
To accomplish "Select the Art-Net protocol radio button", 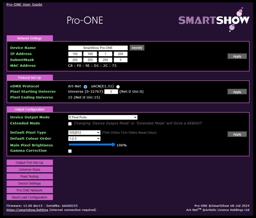I will point(86,87).
